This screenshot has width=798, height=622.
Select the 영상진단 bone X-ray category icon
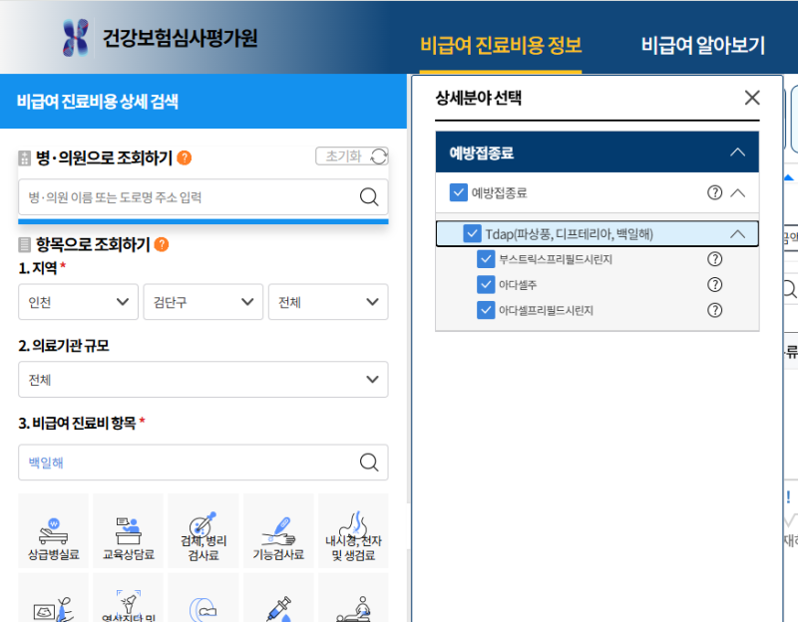pyautogui.click(x=129, y=600)
